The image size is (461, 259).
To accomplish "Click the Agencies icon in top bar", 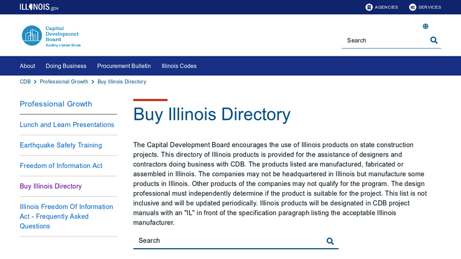I will [369, 7].
